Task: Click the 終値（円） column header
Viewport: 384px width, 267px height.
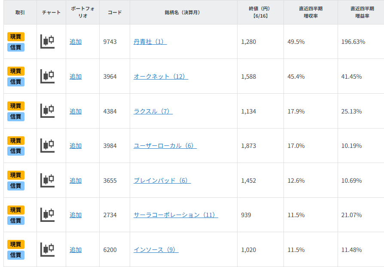Action: [x=260, y=12]
